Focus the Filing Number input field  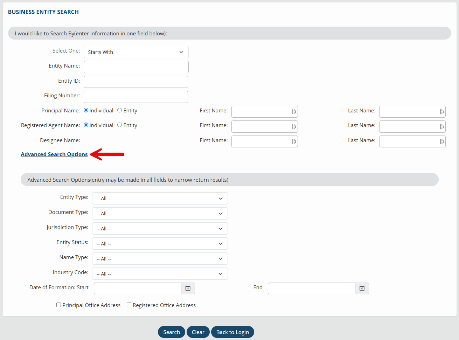coord(136,97)
